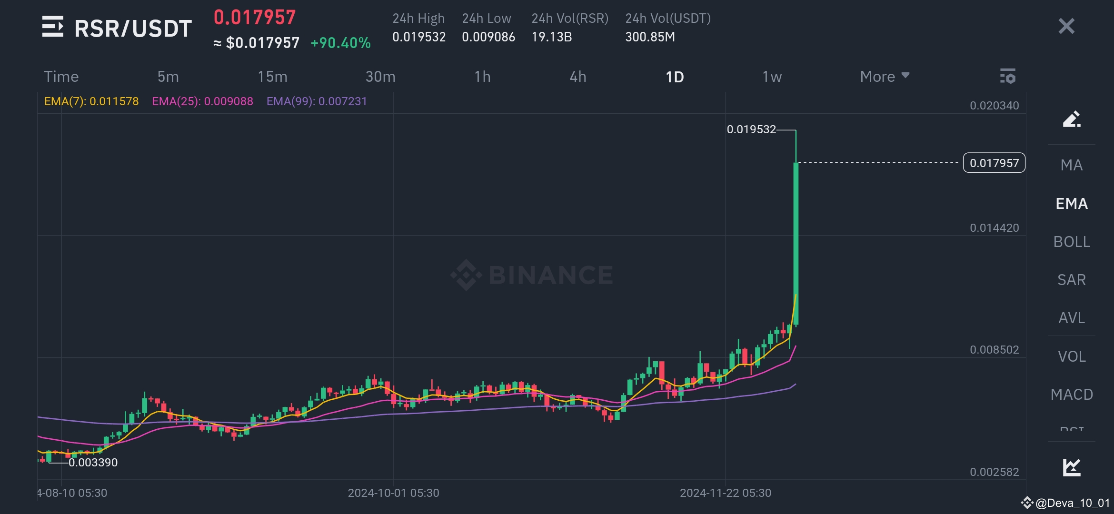The height and width of the screenshot is (514, 1114).
Task: Close the chart with the X icon
Action: 1066,26
